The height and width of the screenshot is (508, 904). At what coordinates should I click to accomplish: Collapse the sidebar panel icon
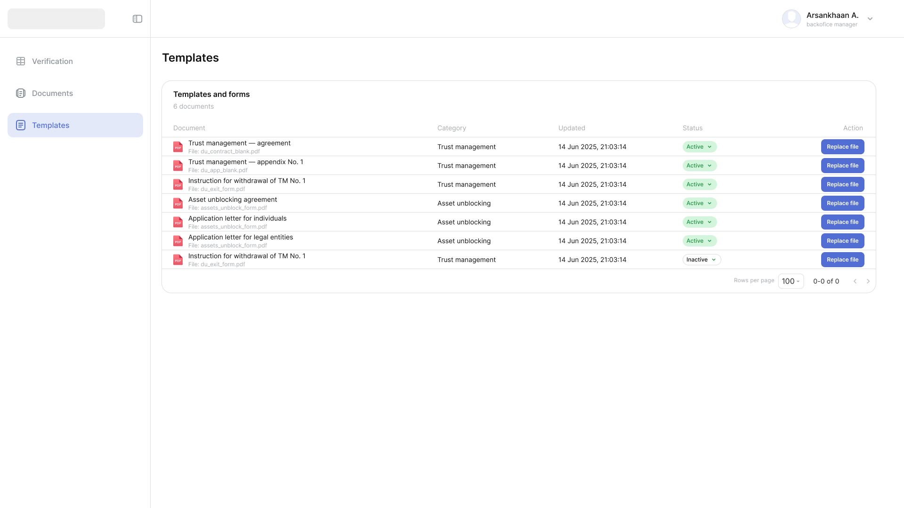(137, 19)
